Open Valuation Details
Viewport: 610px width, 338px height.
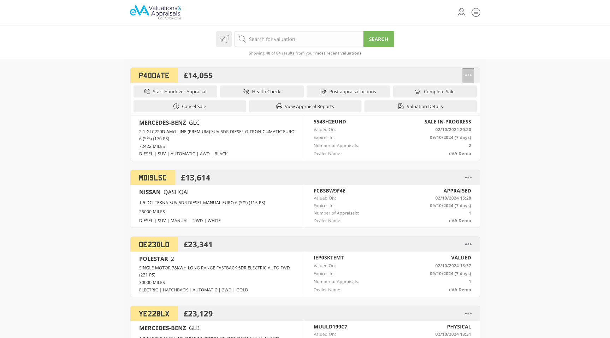[x=420, y=106]
